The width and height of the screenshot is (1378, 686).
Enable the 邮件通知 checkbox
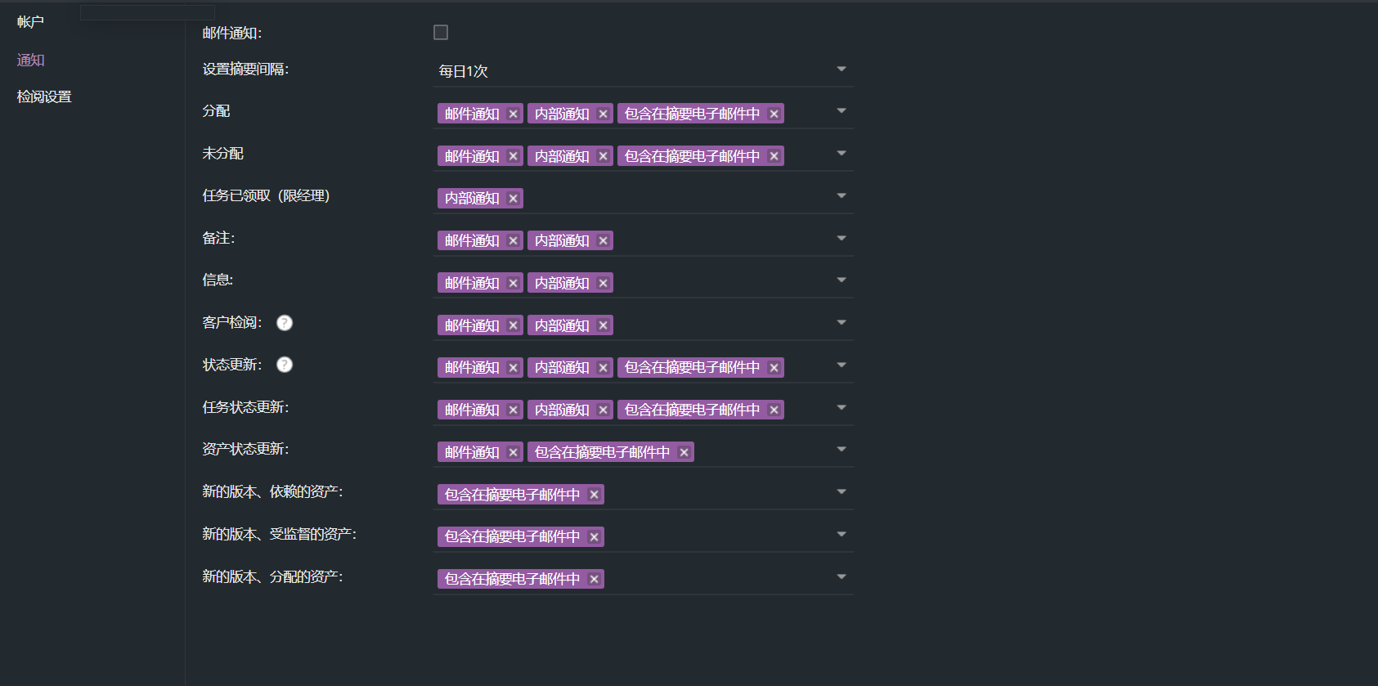click(441, 33)
